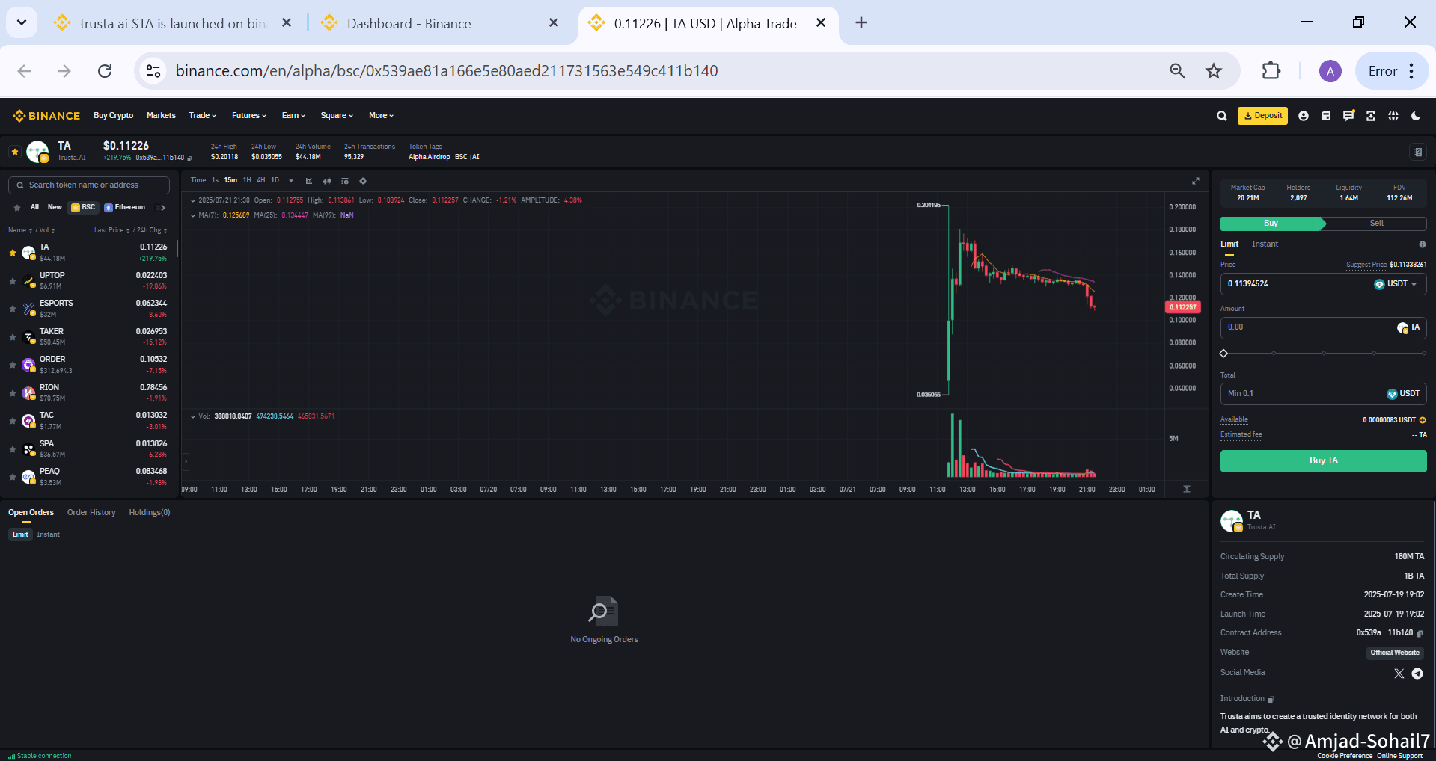Select the Instant order type tab
This screenshot has width=1436, height=761.
point(1265,244)
